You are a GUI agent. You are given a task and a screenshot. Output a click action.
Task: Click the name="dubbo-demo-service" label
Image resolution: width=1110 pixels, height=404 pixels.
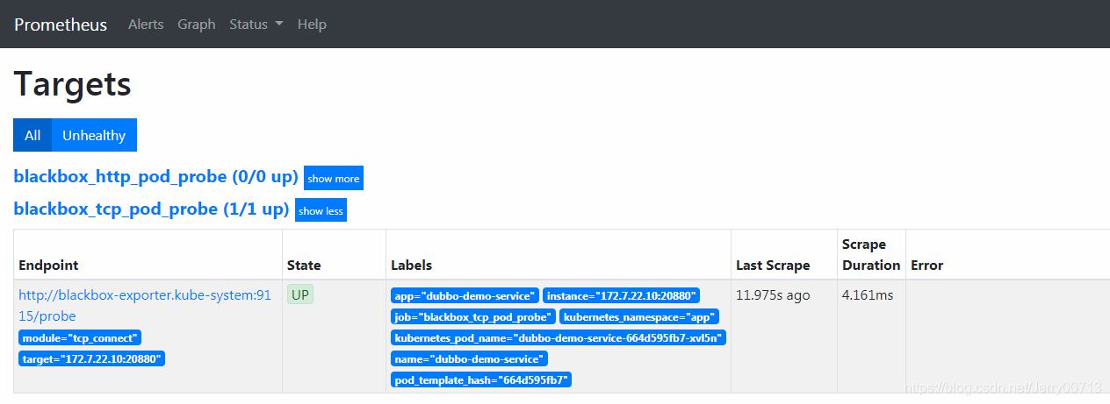pyautogui.click(x=469, y=358)
